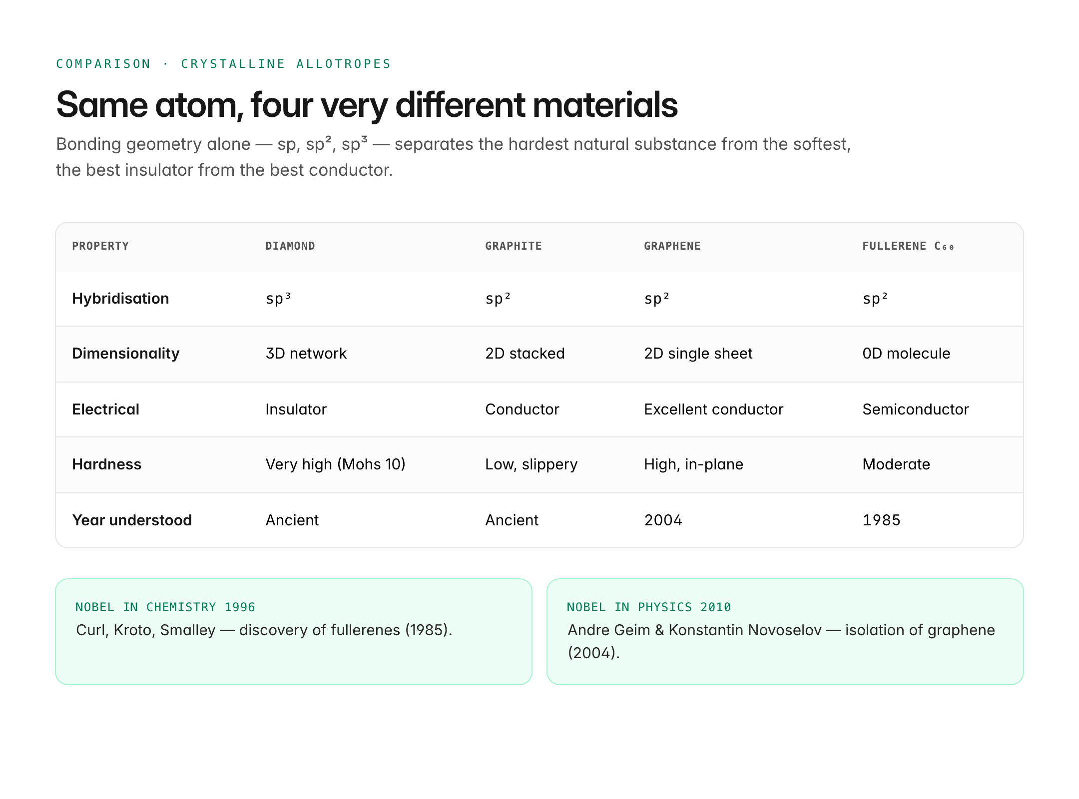Select the Graphite column header
Screen dimensions: 1079x799
point(514,246)
